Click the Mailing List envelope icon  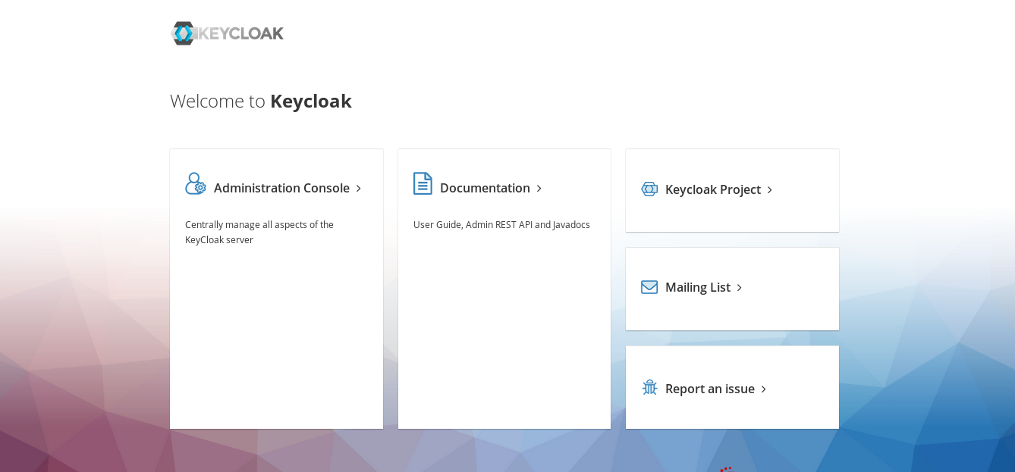[x=649, y=287]
